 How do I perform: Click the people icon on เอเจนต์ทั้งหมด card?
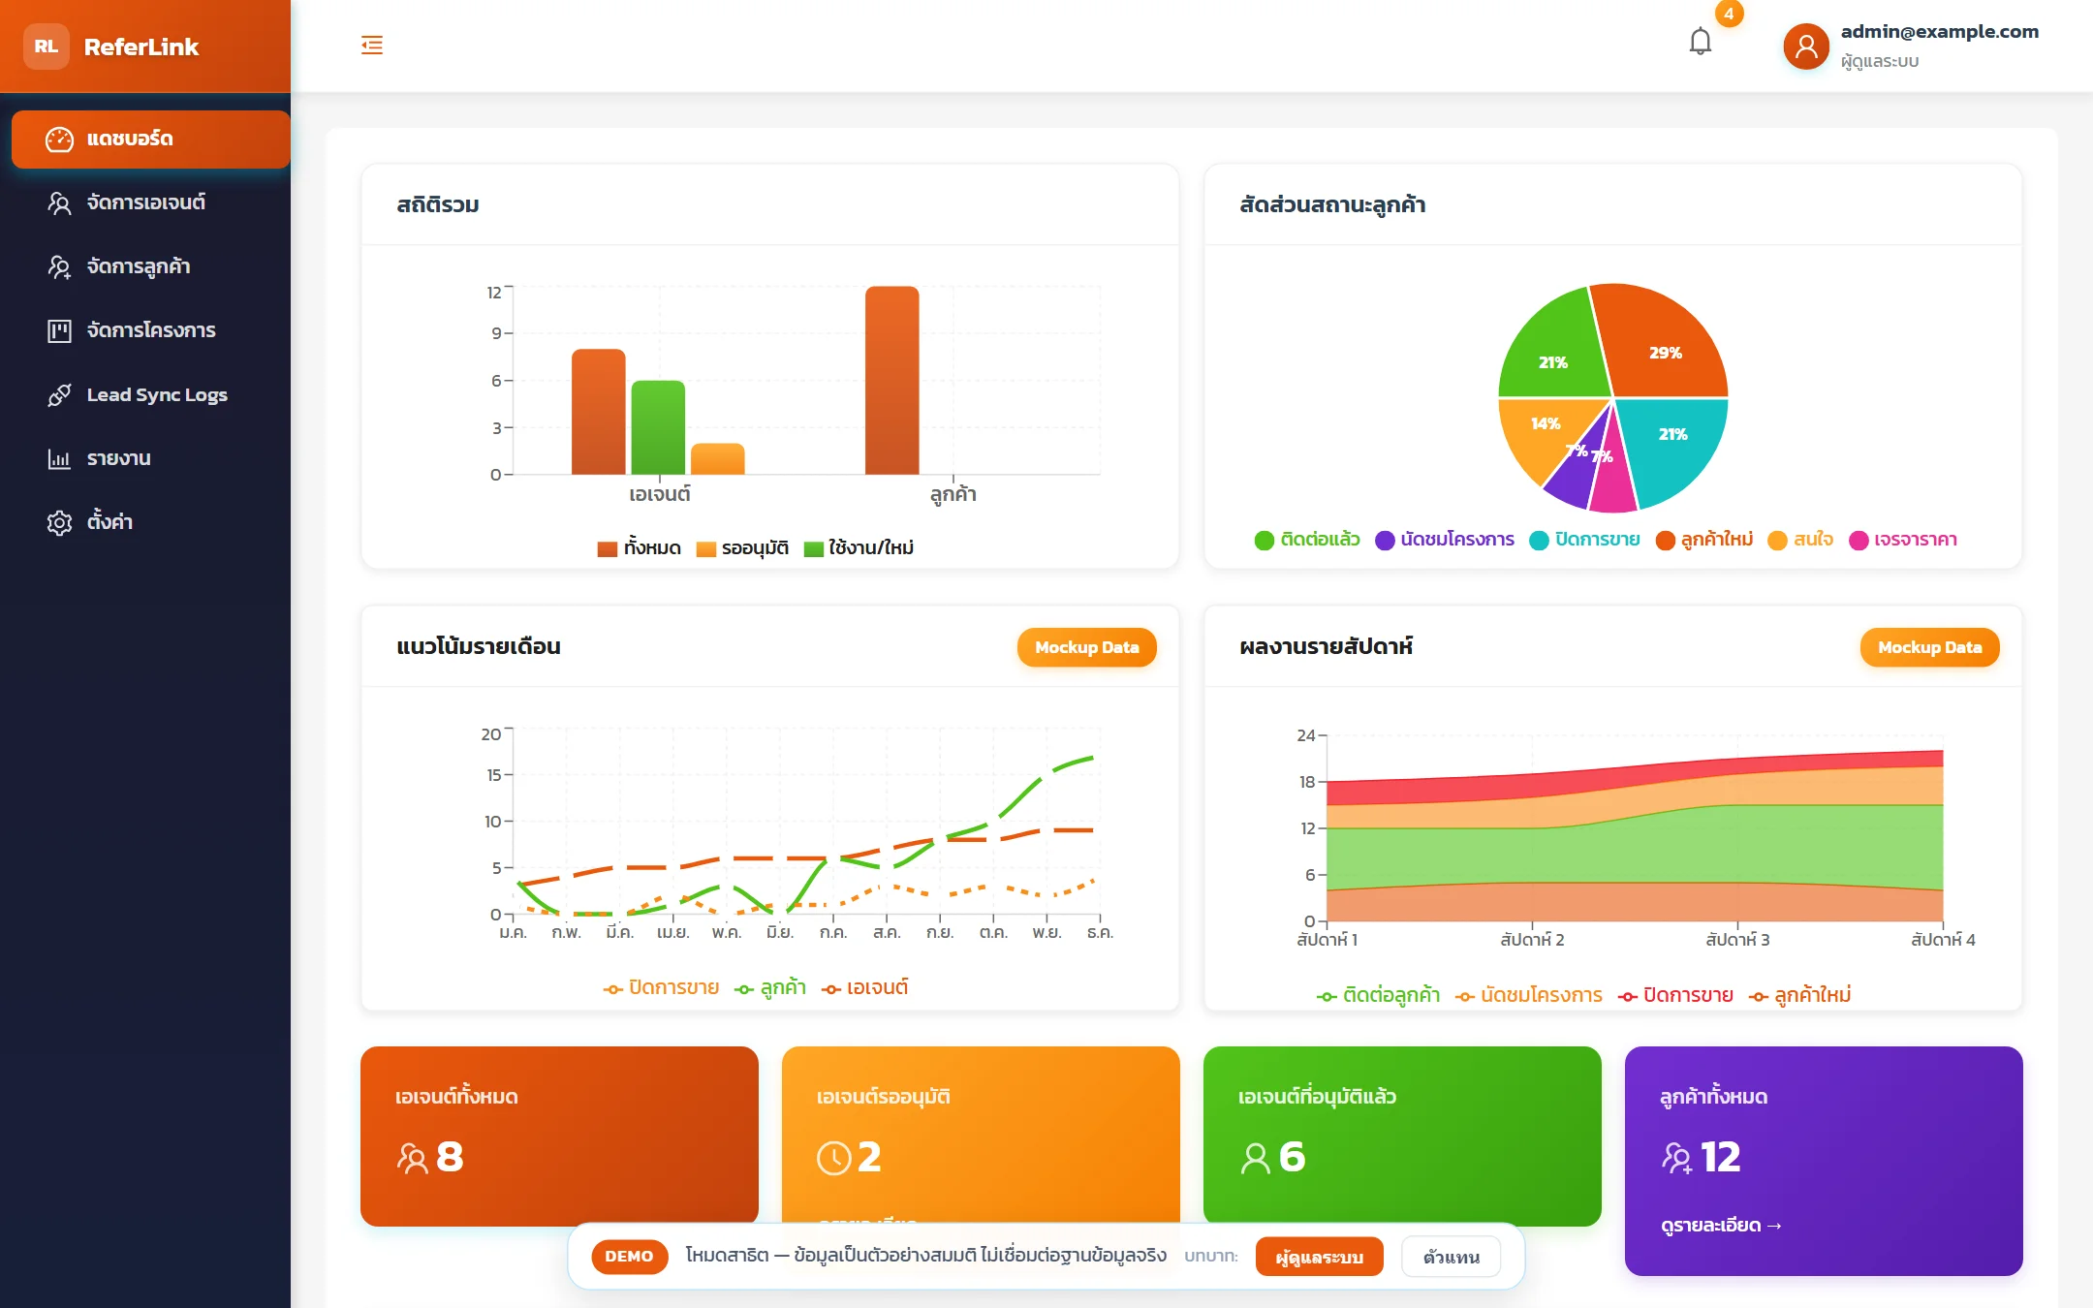412,1158
